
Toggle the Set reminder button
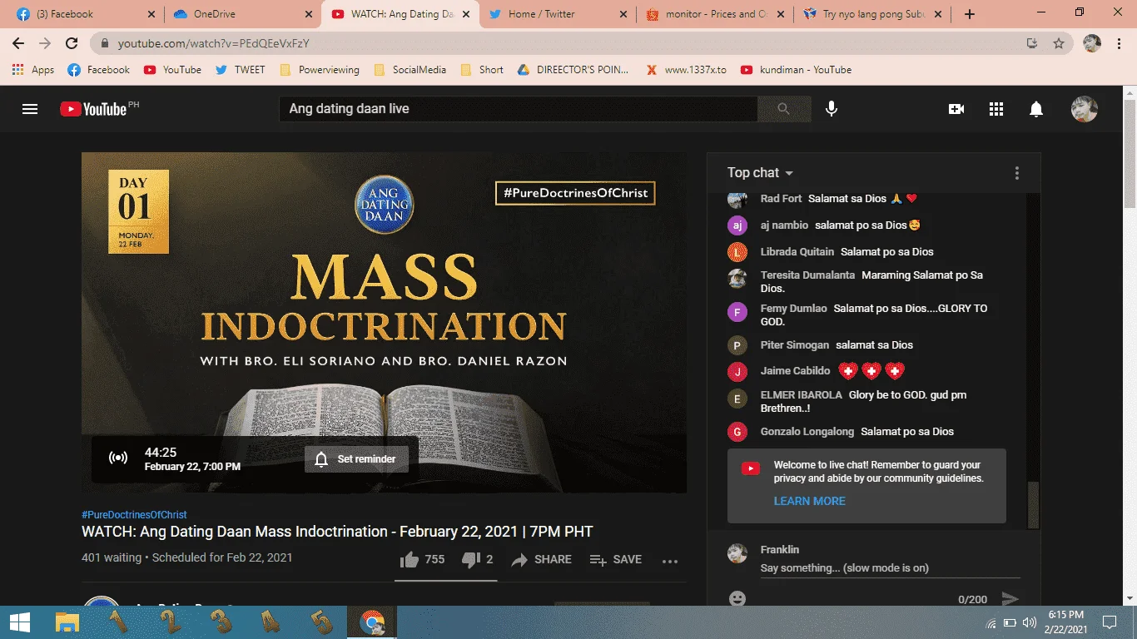tap(356, 458)
